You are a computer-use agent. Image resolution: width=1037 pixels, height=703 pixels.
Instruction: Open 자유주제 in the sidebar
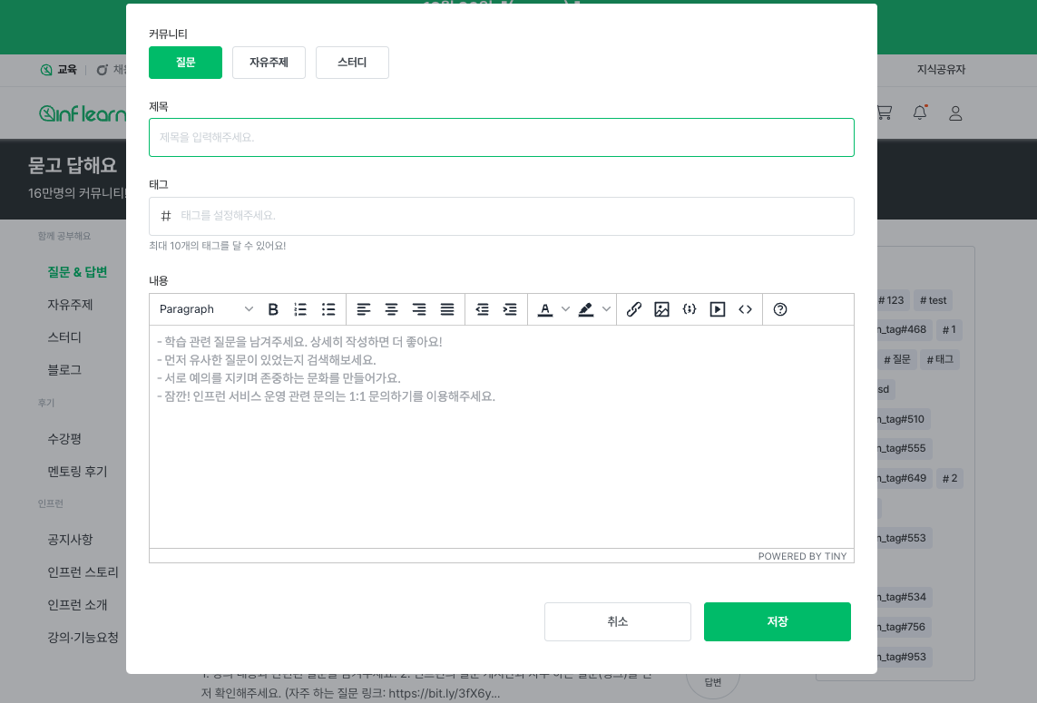coord(70,305)
